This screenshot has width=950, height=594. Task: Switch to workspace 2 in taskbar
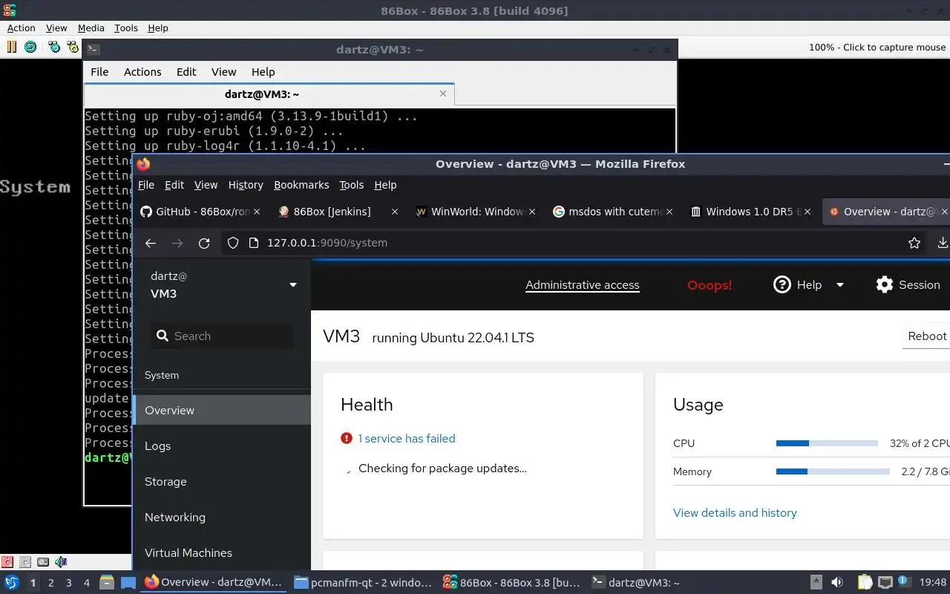tap(50, 583)
